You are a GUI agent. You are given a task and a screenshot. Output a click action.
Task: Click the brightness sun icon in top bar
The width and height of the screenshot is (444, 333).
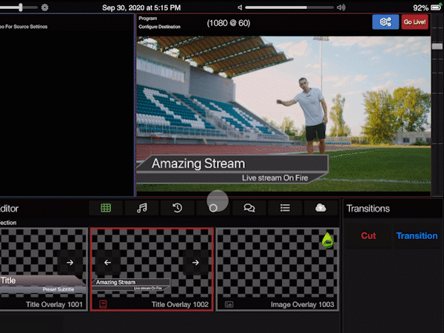pos(44,7)
